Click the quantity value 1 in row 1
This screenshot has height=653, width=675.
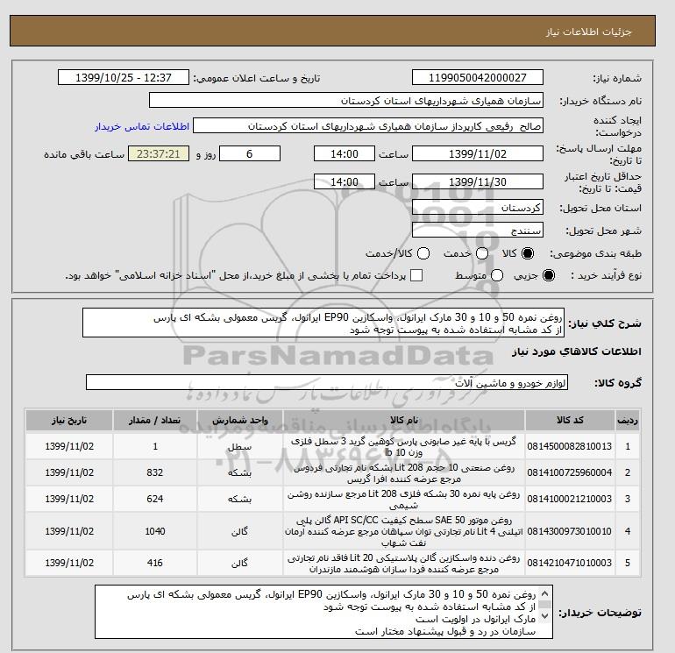click(155, 446)
